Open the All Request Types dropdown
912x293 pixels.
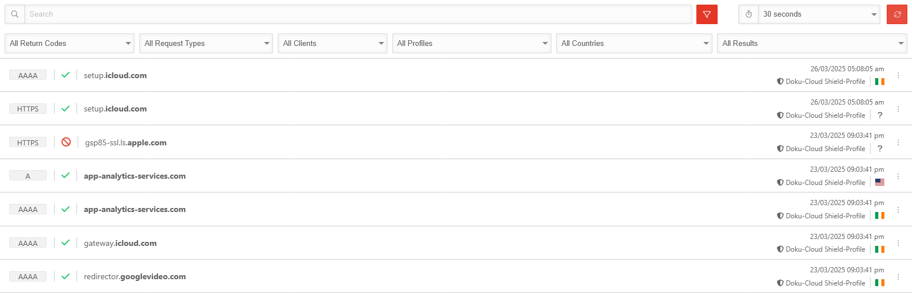(x=206, y=43)
